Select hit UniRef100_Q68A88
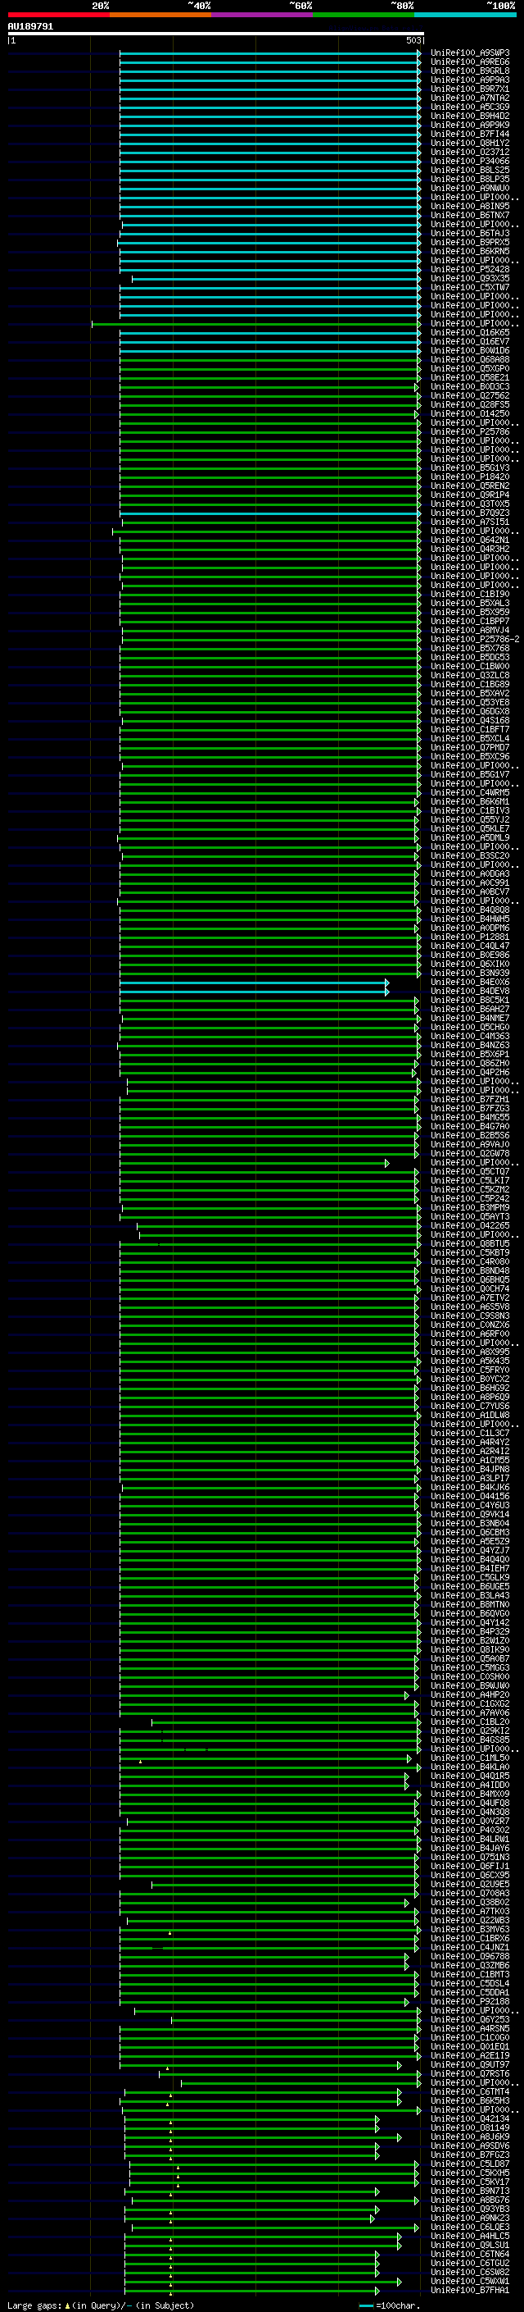 pyautogui.click(x=469, y=359)
